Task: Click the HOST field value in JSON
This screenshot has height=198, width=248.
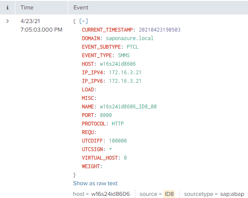Action: pyautogui.click(x=118, y=64)
